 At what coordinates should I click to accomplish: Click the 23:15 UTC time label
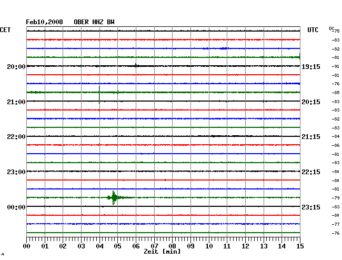click(x=311, y=207)
